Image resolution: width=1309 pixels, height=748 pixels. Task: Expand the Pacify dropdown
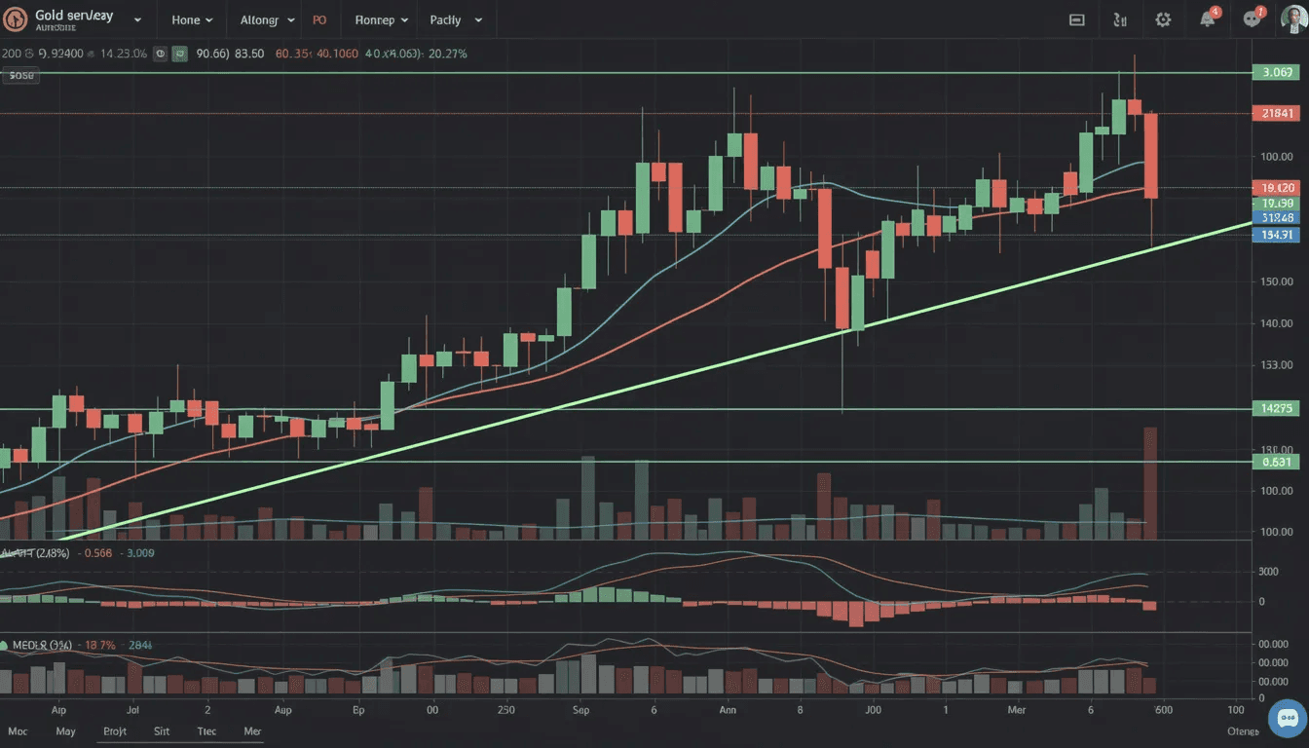(x=454, y=19)
